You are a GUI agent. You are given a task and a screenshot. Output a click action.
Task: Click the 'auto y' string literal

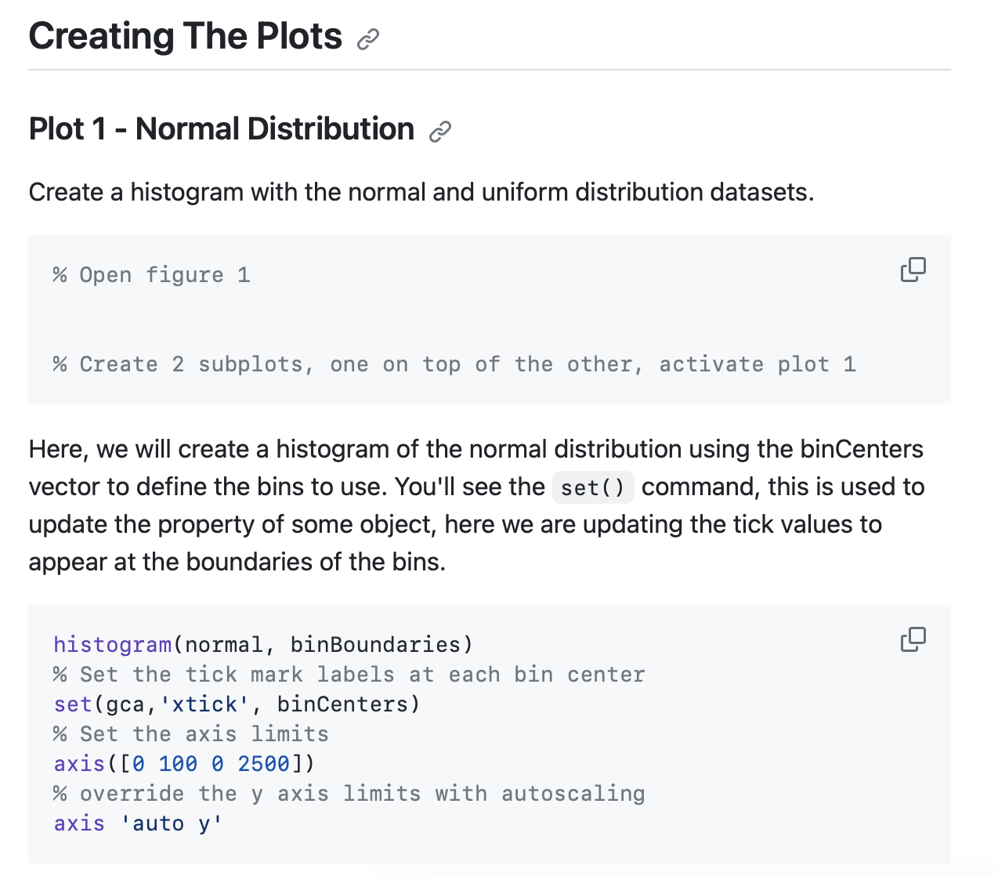[x=172, y=823]
